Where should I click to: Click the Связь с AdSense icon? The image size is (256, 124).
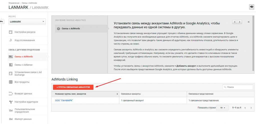click(11, 65)
